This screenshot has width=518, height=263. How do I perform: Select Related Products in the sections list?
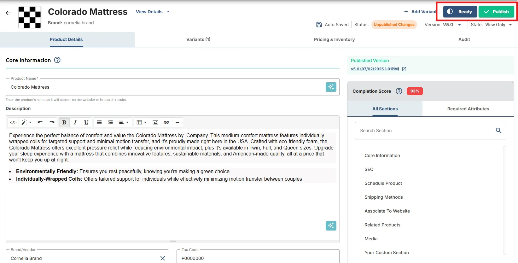pos(382,225)
